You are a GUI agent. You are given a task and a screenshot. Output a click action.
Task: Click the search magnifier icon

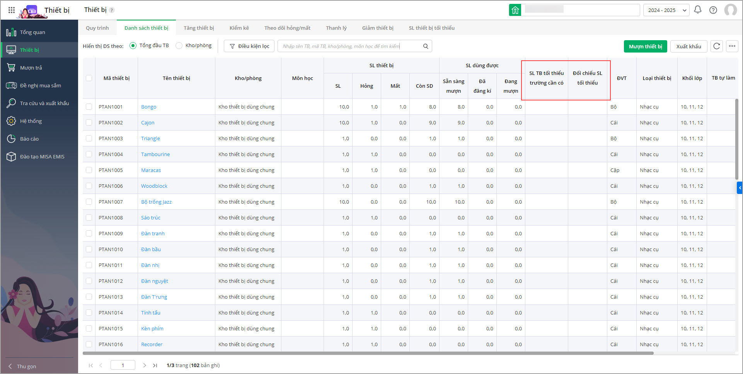tap(426, 46)
